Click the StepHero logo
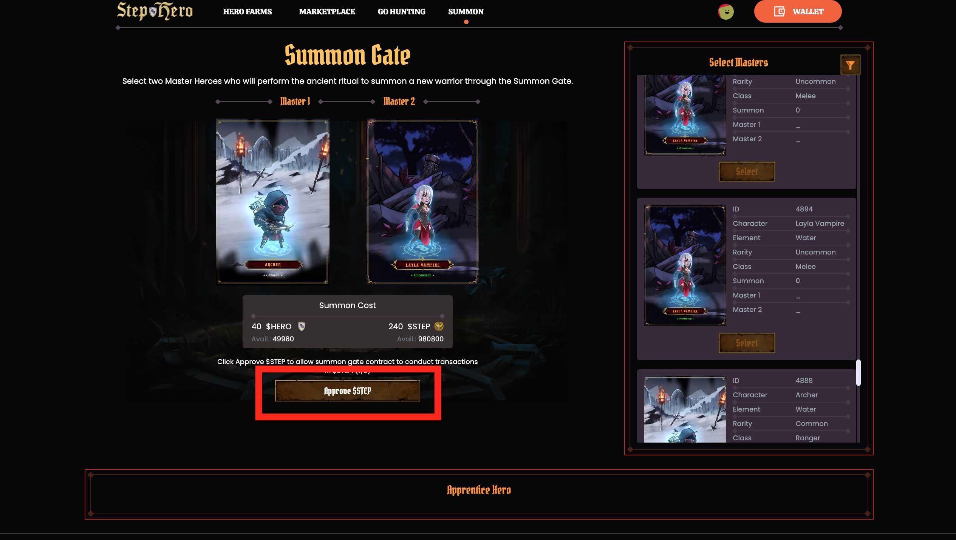The width and height of the screenshot is (956, 540). pos(155,11)
